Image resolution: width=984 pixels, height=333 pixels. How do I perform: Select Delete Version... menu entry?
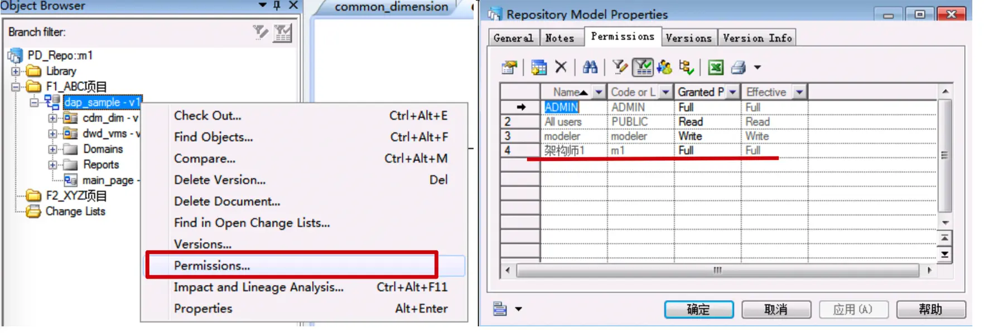[305, 180]
